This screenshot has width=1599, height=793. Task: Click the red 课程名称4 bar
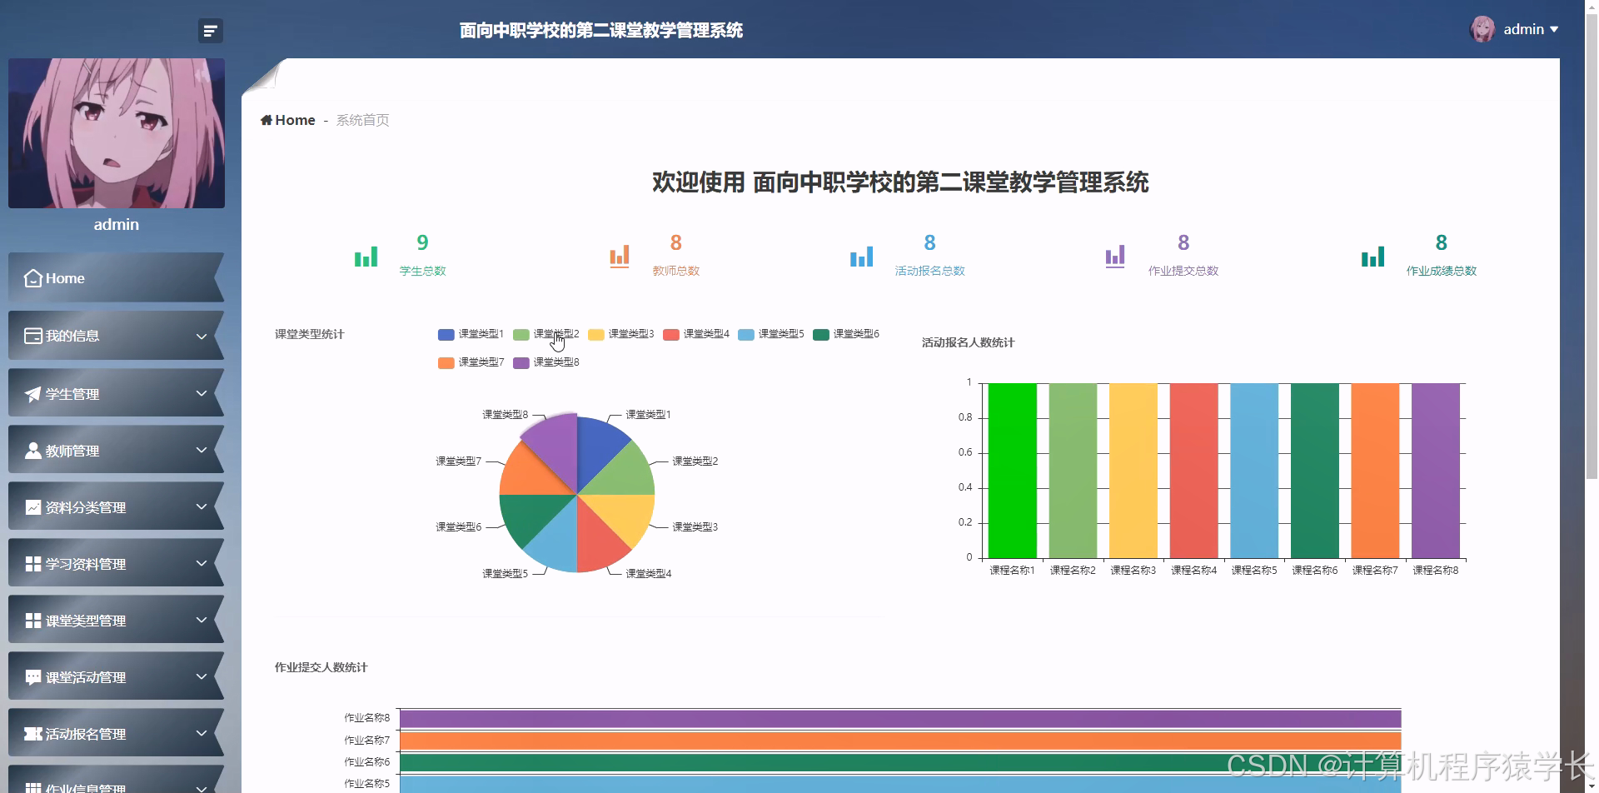1193,471
